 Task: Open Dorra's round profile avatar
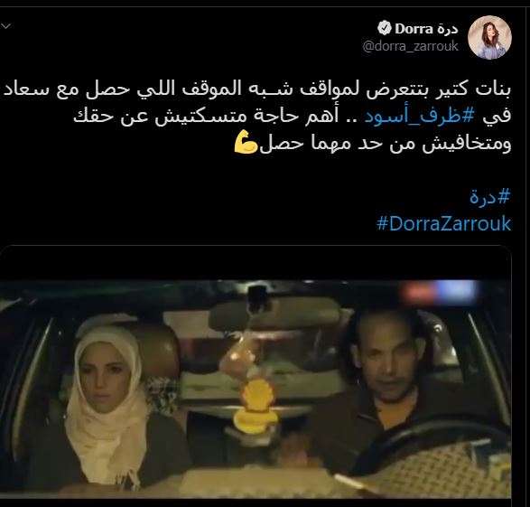(x=489, y=38)
